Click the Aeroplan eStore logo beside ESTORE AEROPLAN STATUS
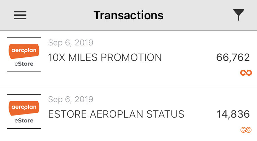Viewport: 257px width, 141px height. (x=24, y=111)
